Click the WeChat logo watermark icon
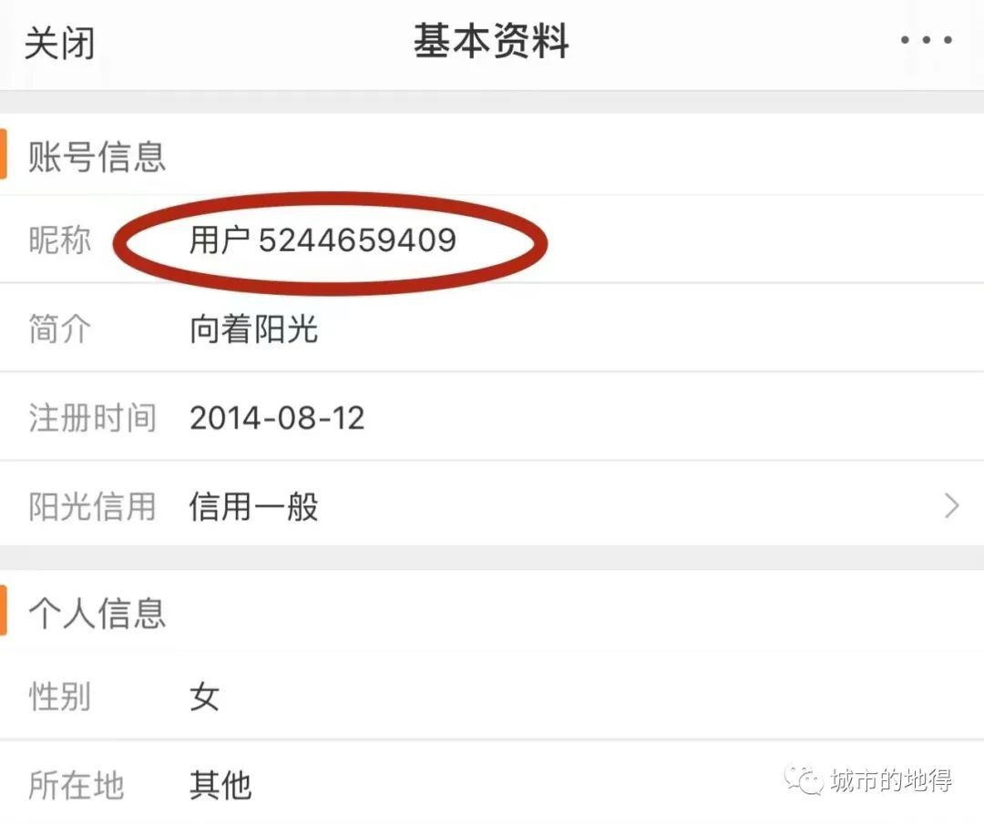Screen dimensions: 984x824 804,779
